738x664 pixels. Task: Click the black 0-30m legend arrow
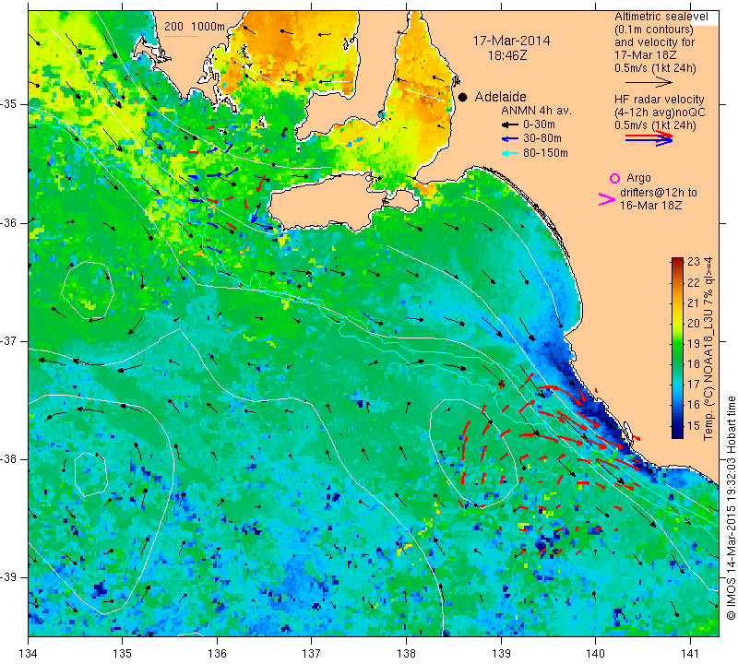[x=510, y=125]
